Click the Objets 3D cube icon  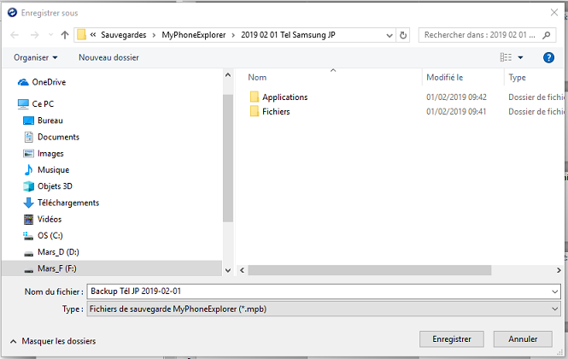point(28,186)
